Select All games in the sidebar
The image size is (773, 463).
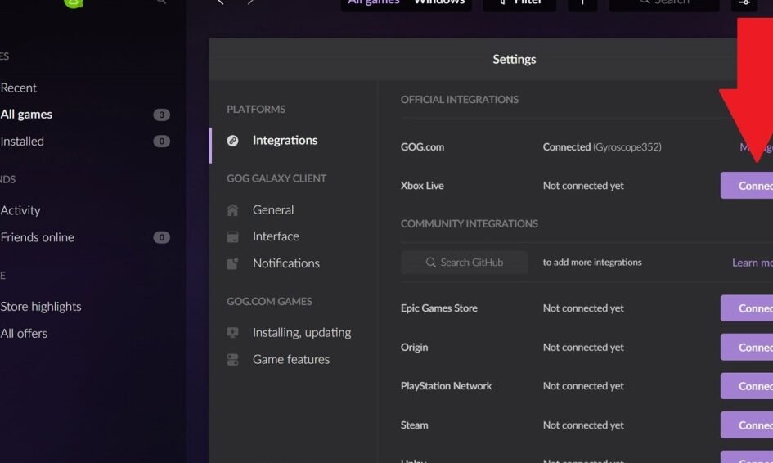tap(26, 115)
